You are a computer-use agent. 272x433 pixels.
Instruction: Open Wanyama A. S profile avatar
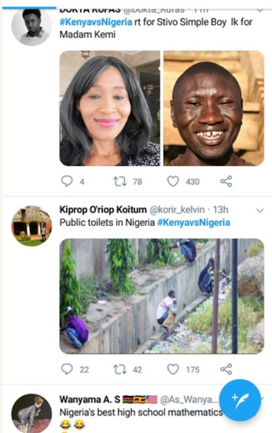(x=32, y=413)
